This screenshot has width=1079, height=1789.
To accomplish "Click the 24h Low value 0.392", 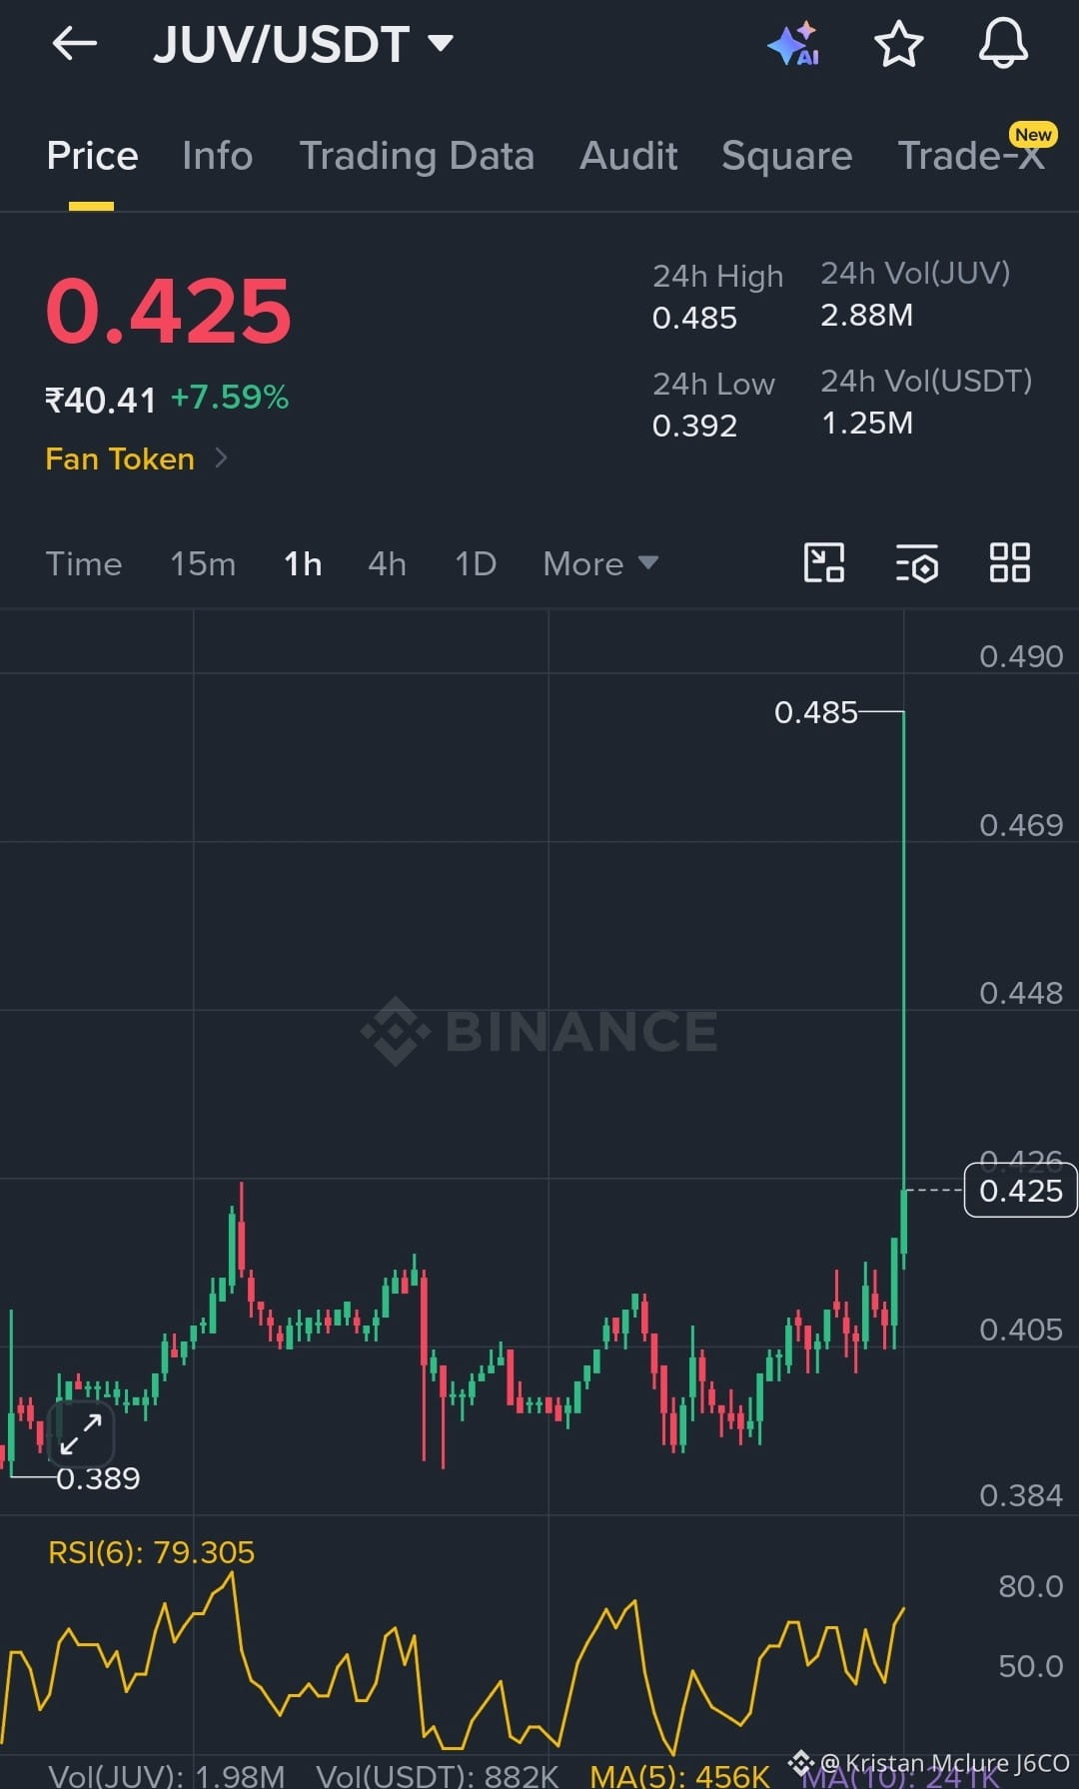I will (694, 426).
